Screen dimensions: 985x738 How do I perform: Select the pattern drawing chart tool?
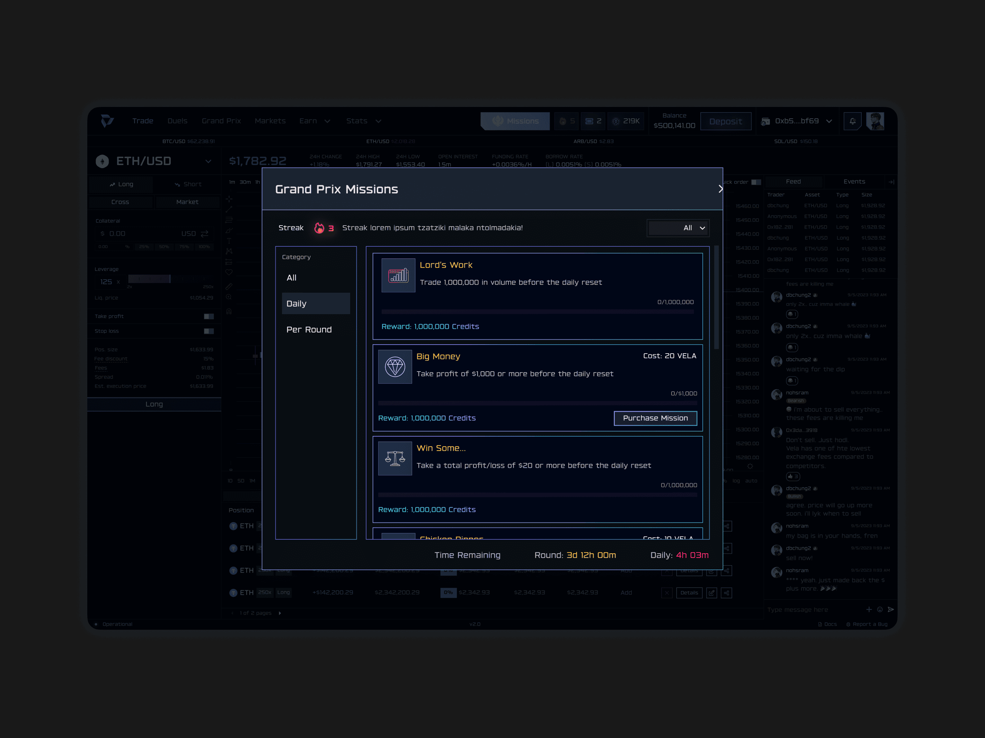pyautogui.click(x=229, y=251)
